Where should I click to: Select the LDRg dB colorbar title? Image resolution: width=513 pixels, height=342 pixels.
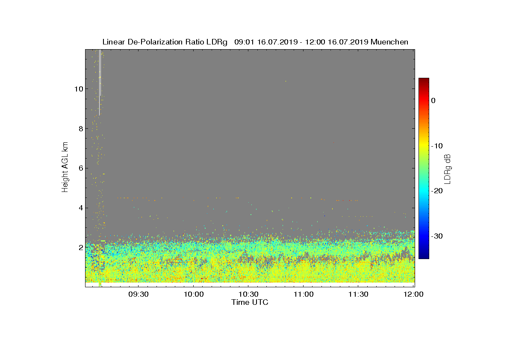click(x=448, y=168)
